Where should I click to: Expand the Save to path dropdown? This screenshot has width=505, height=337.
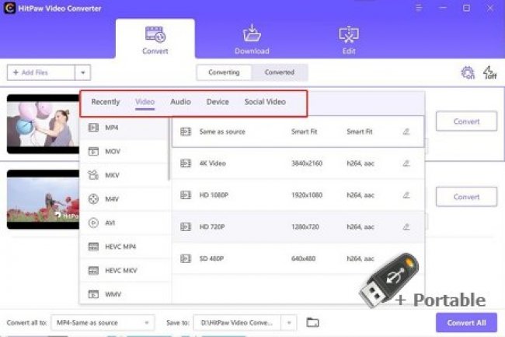(289, 322)
